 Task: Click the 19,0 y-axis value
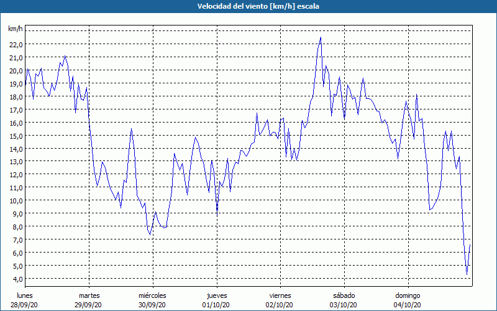pyautogui.click(x=16, y=84)
